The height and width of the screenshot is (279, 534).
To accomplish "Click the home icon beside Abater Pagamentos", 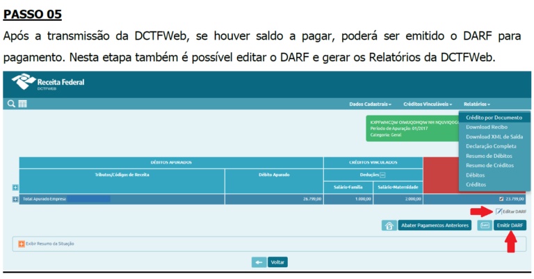I will pyautogui.click(x=389, y=225).
